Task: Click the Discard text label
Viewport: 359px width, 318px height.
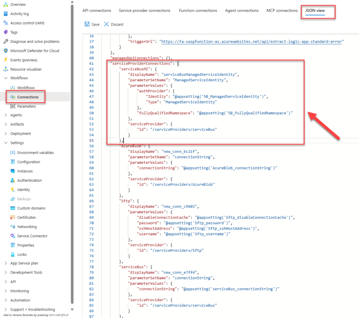Action: click(117, 24)
